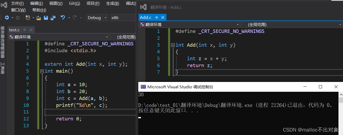Viewport: 343px width, 135px height.
Task: Open the 生成(B) build menu
Action: tap(113, 3)
